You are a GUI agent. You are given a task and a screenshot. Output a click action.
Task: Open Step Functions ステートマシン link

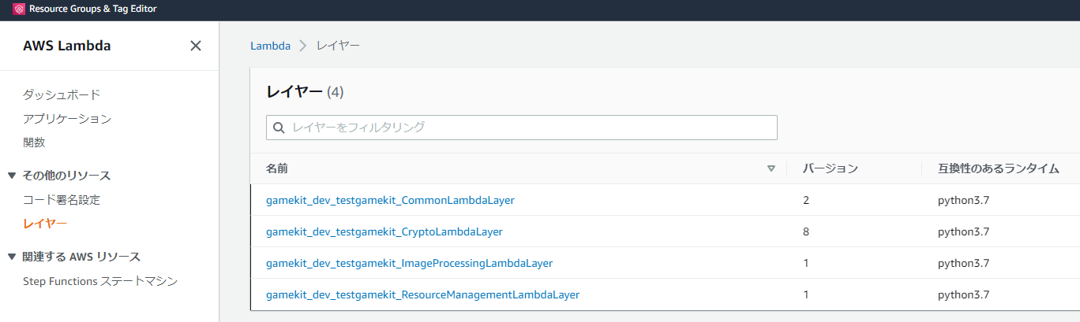coord(100,281)
